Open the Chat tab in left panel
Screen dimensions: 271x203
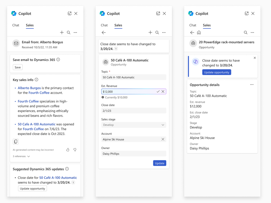pyautogui.click(x=15, y=25)
